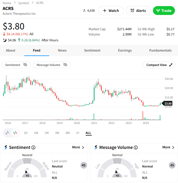Select the ALL chart range
The image size is (178, 183).
point(88,133)
